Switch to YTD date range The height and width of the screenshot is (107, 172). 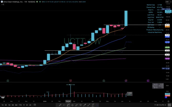[20, 105]
